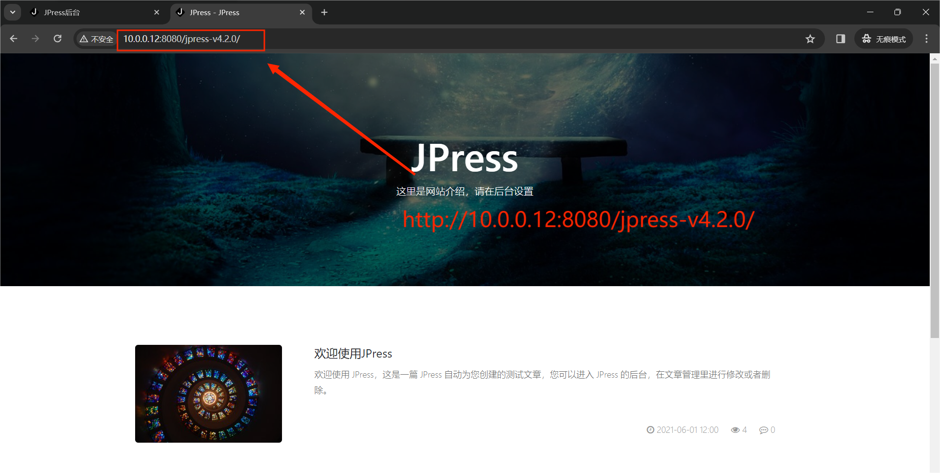Click the clock icon beside the date
This screenshot has height=473, width=940.
click(x=650, y=430)
